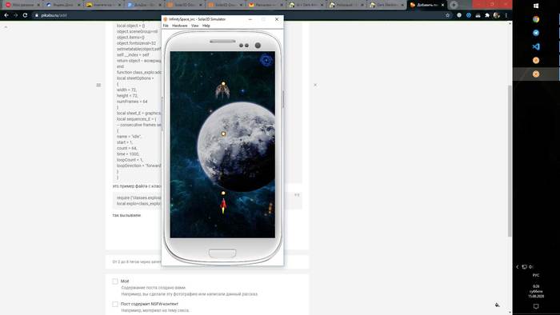
Task: Remove the code block with its X button
Action: point(315,85)
